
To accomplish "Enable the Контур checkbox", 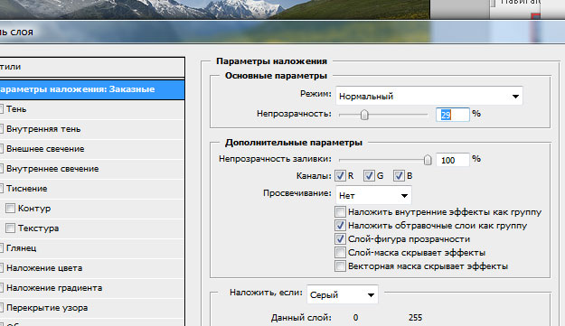I will click(11, 209).
